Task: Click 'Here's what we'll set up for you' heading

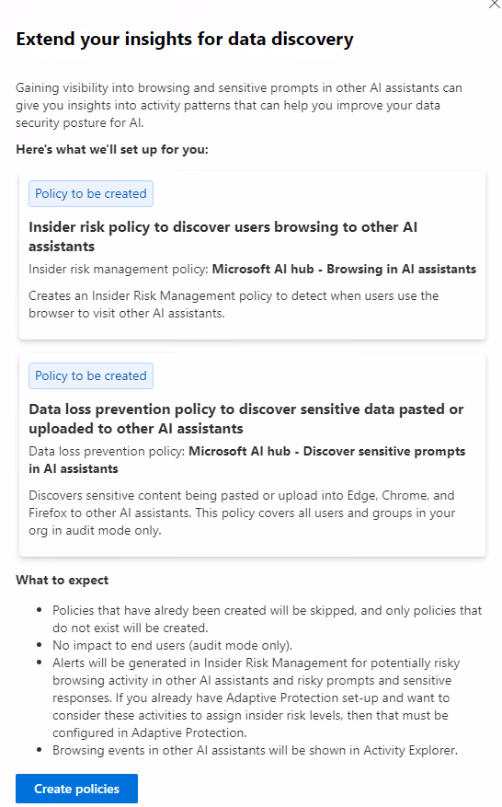Action: [112, 150]
